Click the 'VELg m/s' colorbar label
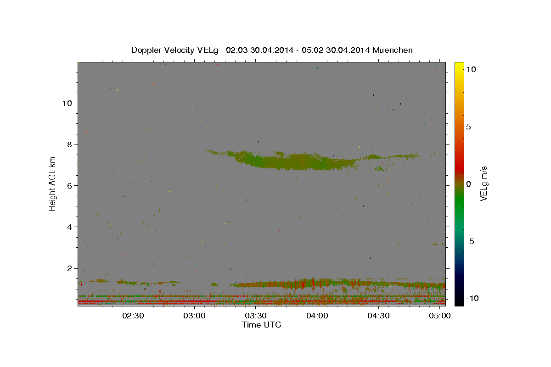This screenshot has height=367, width=551. pyautogui.click(x=483, y=184)
